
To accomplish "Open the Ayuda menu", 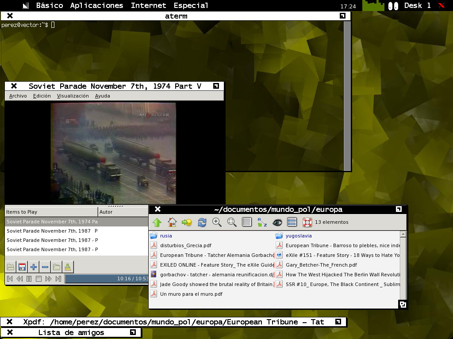I will click(x=103, y=96).
